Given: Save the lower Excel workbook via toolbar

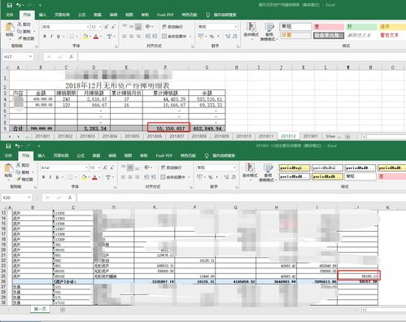Looking at the screenshot, I should point(8,146).
